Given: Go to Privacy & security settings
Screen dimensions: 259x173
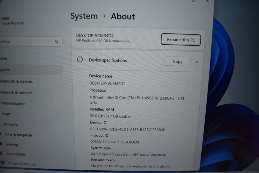Looking at the screenshot, I should (22, 164).
